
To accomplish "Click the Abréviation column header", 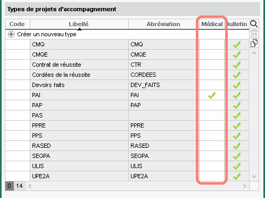I will [x=162, y=24].
